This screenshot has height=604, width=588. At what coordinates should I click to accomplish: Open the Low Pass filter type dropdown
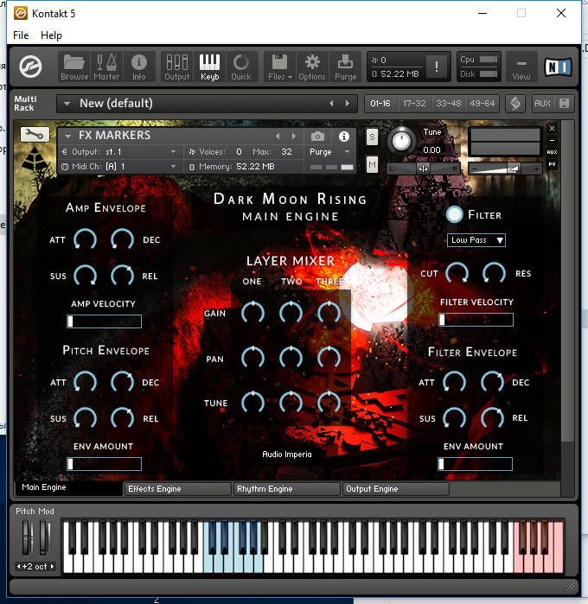476,240
